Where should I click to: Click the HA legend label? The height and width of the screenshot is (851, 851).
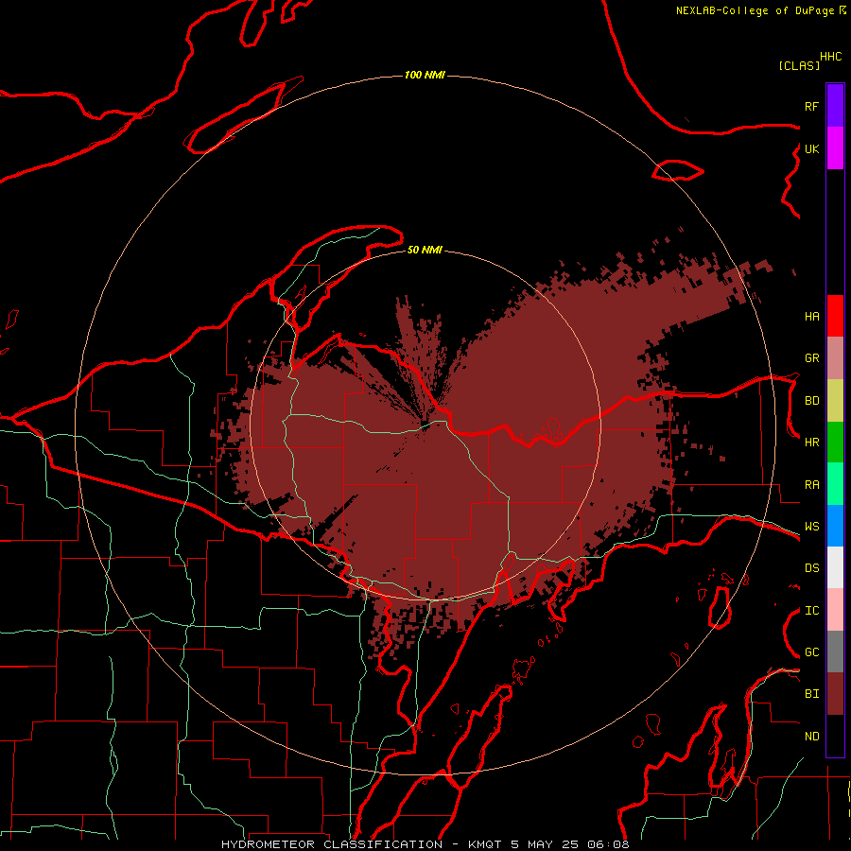pyautogui.click(x=811, y=317)
